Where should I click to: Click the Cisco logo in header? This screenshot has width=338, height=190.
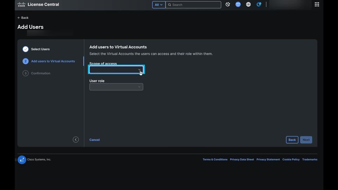click(x=21, y=4)
